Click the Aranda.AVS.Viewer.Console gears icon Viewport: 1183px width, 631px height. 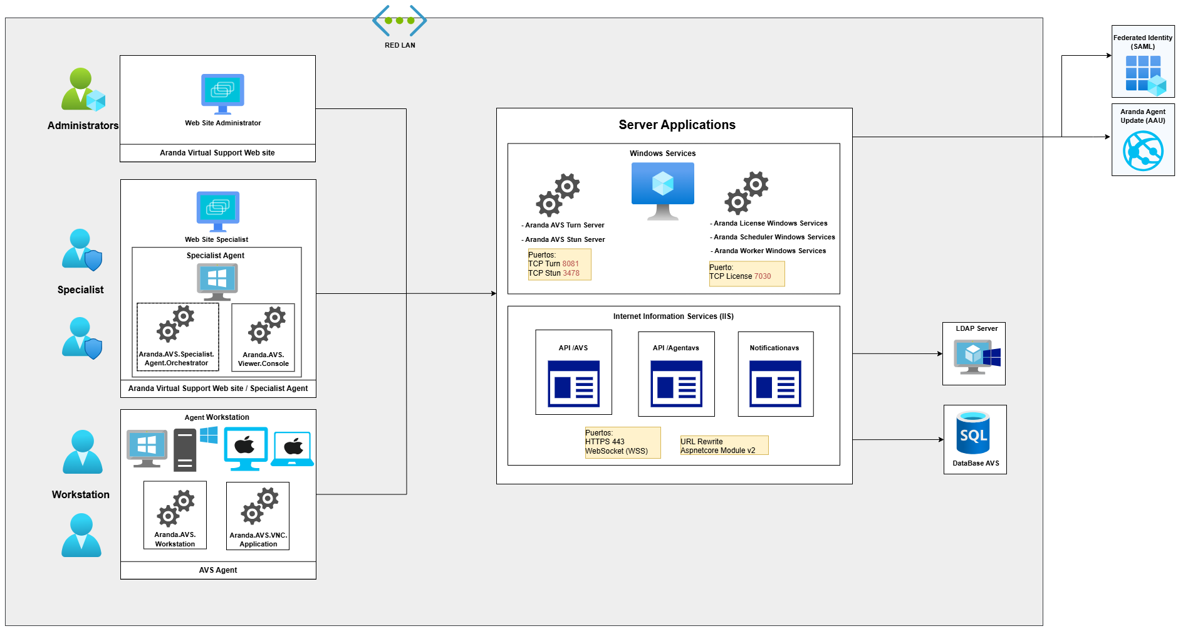click(x=268, y=325)
